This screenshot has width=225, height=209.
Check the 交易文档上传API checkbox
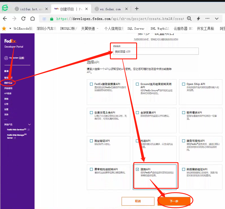91,113
